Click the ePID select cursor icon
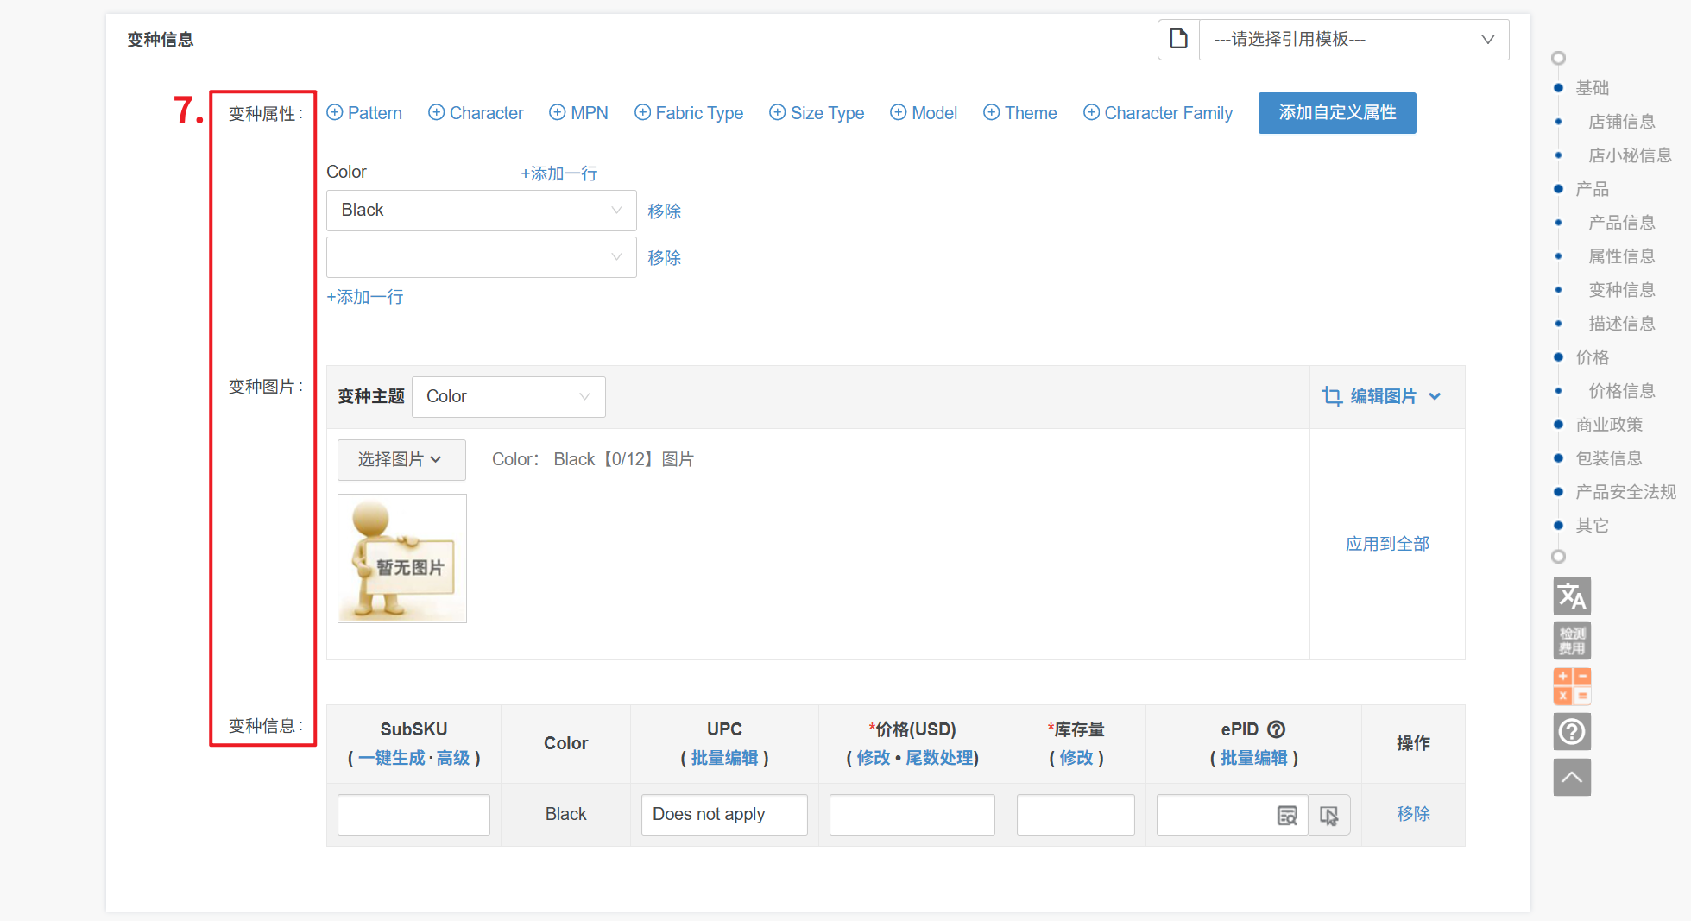This screenshot has height=921, width=1691. 1328,815
